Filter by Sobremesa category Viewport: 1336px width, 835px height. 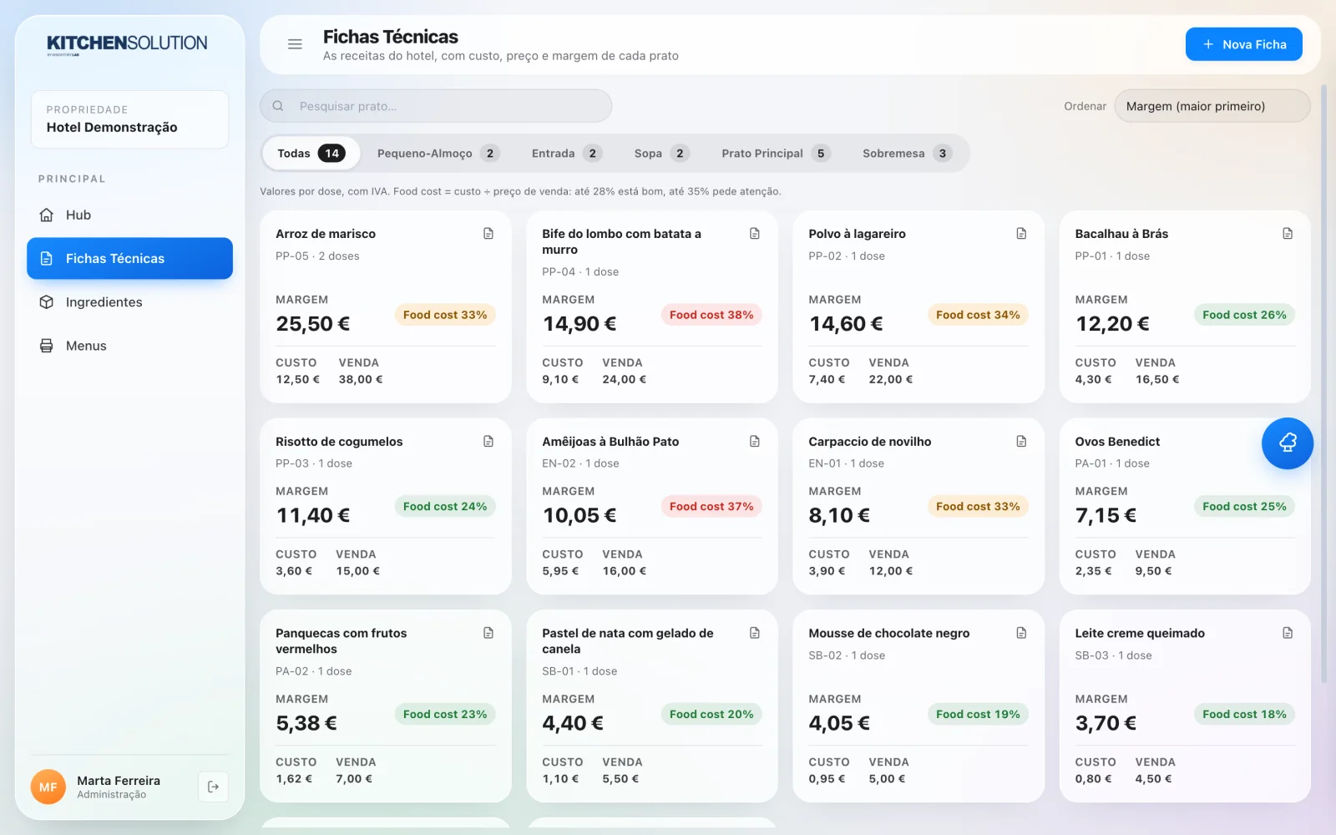[907, 154]
